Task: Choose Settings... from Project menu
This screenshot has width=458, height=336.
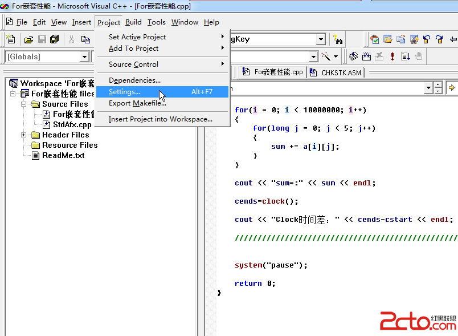Action: coord(163,91)
